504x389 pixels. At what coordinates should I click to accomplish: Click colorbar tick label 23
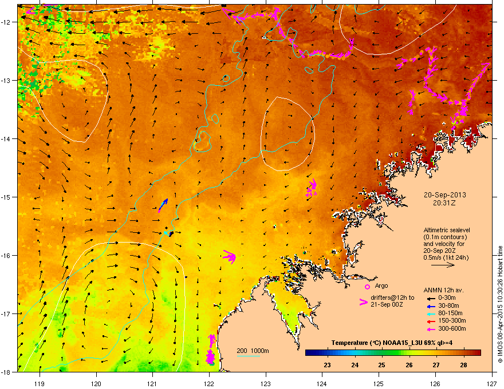(x=328, y=365)
